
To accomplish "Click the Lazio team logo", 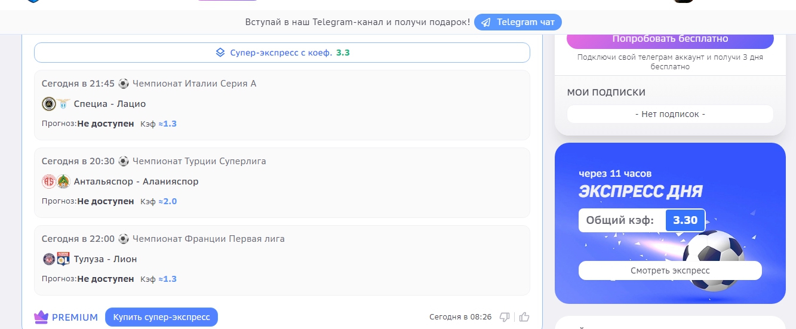I will (63, 104).
